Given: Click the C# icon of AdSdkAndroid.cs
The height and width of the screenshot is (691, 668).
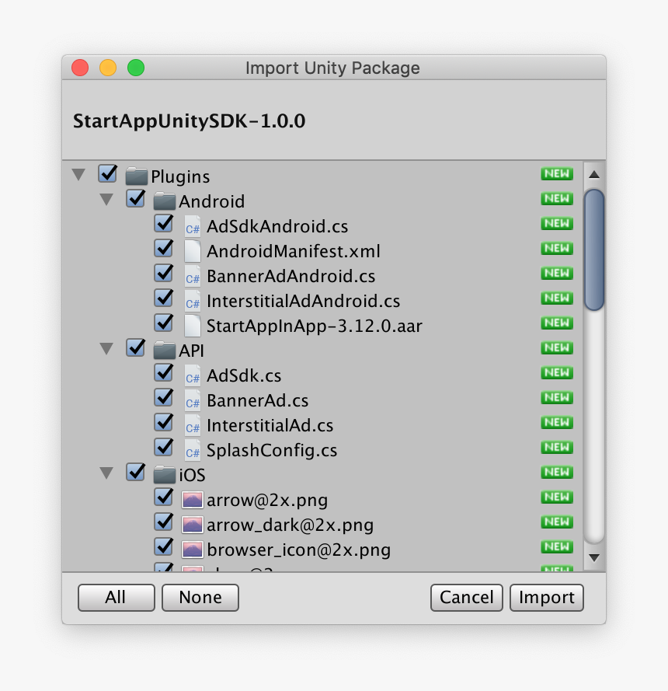Looking at the screenshot, I should click(193, 226).
